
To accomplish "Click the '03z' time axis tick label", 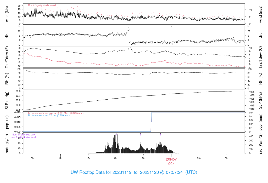I will pyautogui.click(x=199, y=158).
